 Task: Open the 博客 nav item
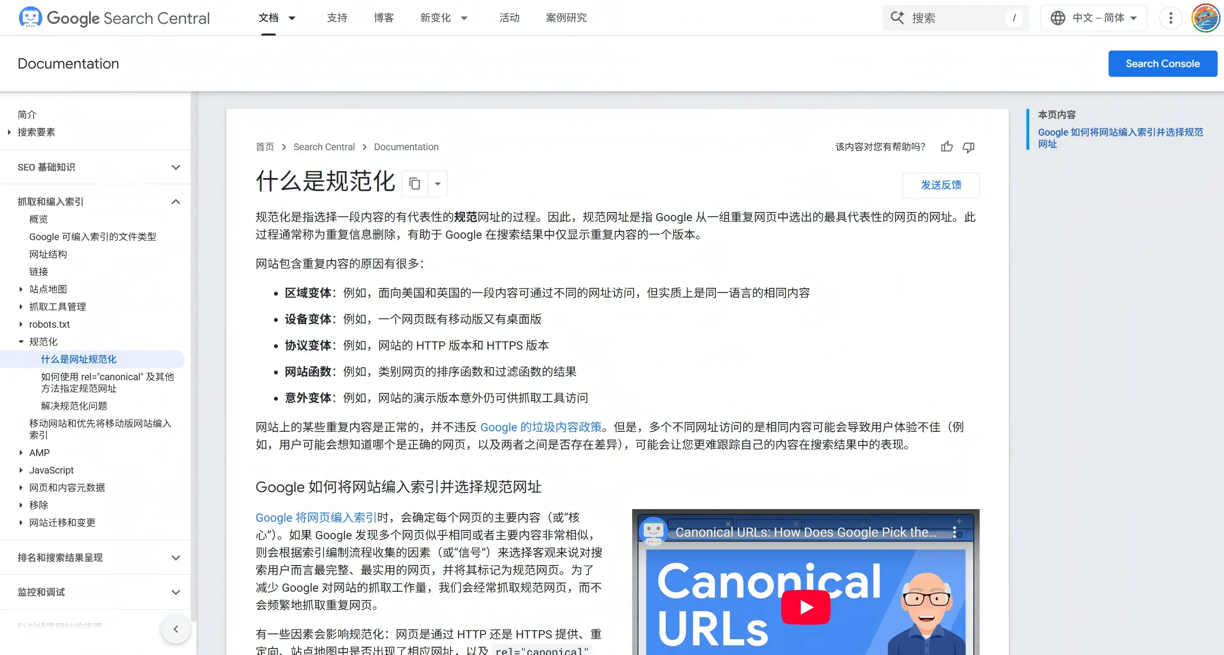(x=383, y=17)
